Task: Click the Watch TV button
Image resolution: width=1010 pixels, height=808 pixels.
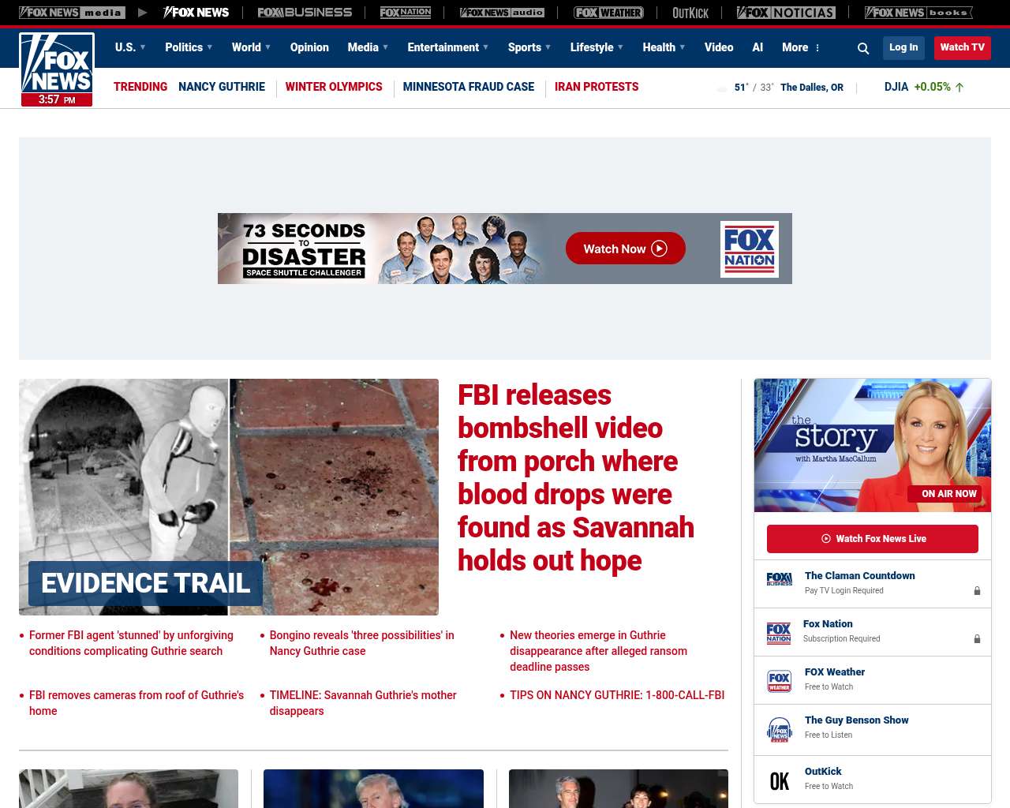Action: pos(963,47)
